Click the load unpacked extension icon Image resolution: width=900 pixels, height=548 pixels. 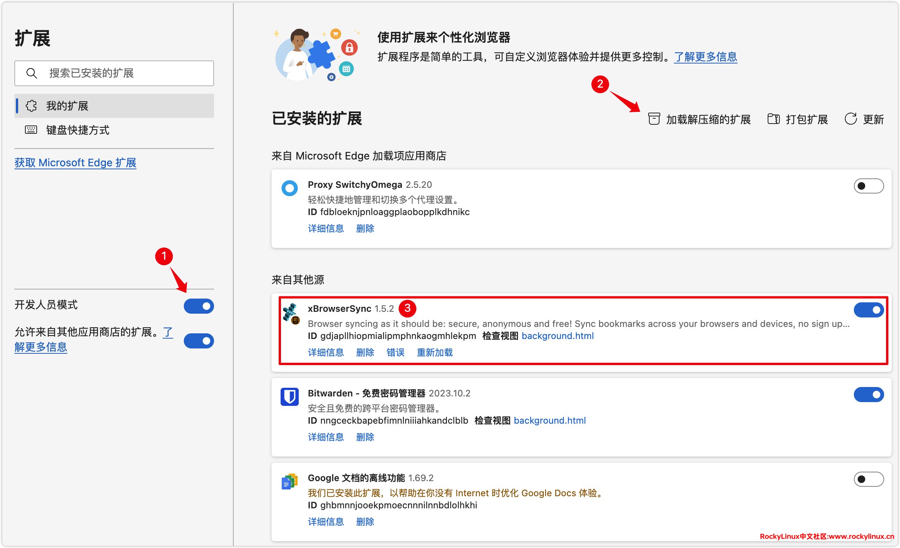[654, 119]
